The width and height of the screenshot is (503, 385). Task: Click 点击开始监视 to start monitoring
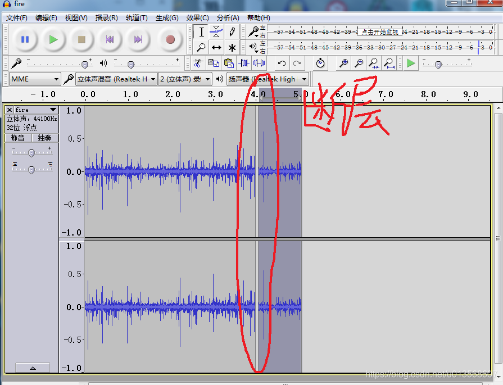pos(380,32)
